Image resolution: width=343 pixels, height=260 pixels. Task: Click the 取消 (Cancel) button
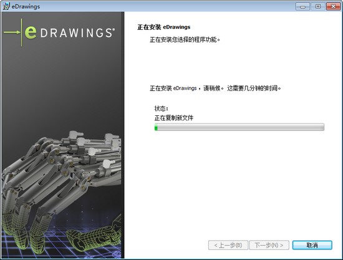(312, 245)
